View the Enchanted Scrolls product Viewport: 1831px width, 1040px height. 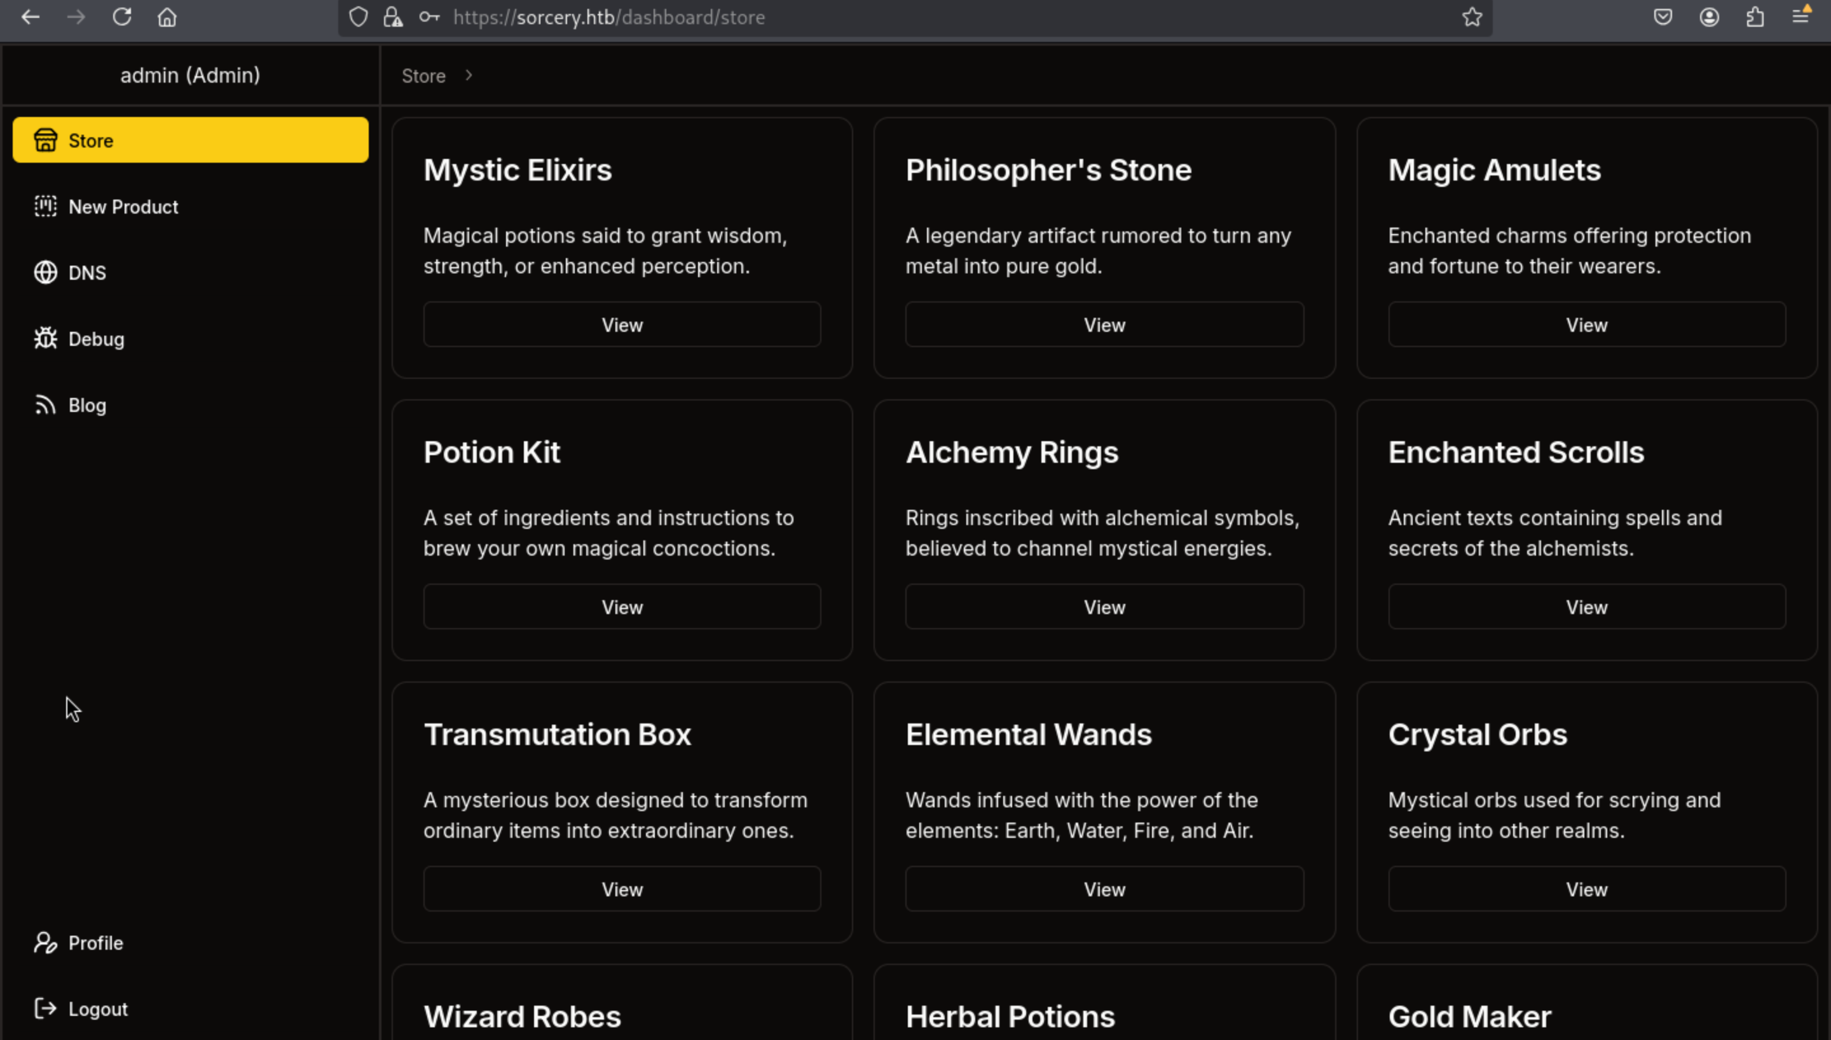click(1587, 606)
